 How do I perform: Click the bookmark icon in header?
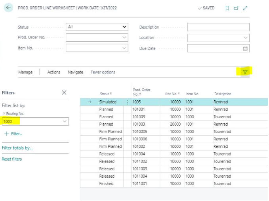(227, 8)
